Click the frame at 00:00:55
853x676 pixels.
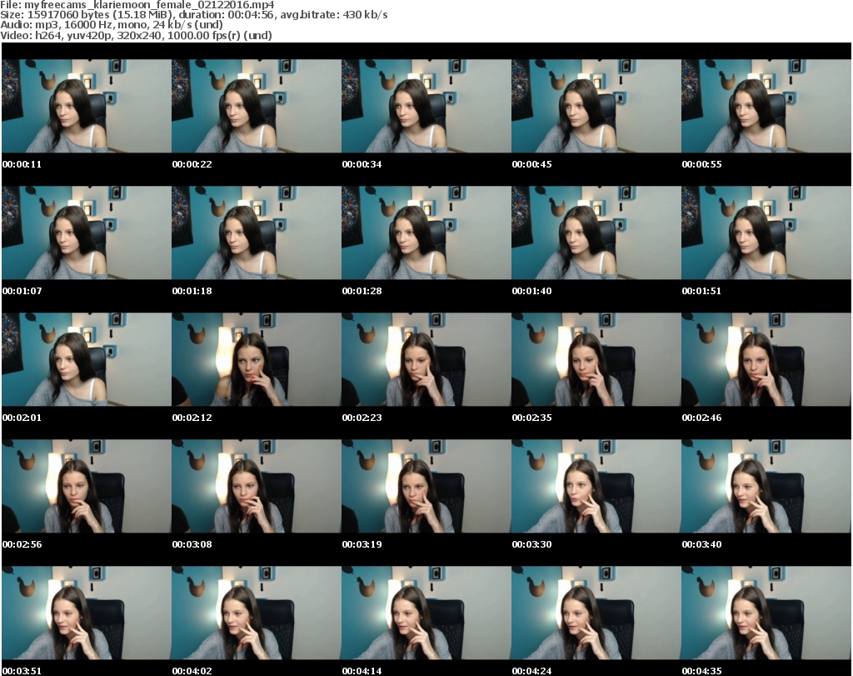tap(766, 105)
